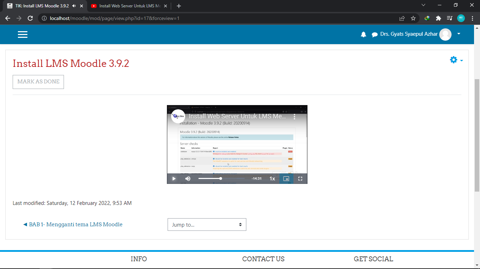Share this page icon in address bar
Viewport: 480px width, 269px height.
(402, 18)
